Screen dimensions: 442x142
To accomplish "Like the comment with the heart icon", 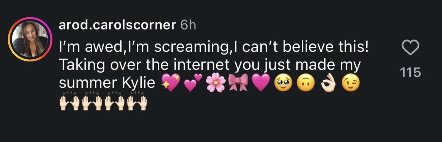I will click(410, 47).
